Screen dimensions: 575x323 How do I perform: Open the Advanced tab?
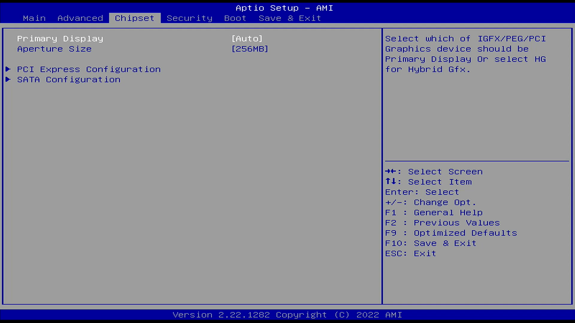point(80,18)
